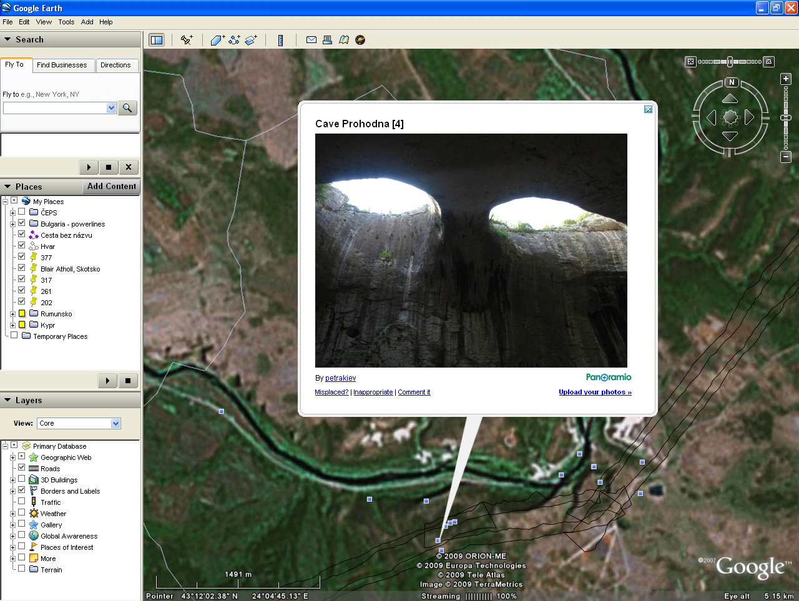
Task: Open the petrakiev author link
Action: tap(340, 378)
